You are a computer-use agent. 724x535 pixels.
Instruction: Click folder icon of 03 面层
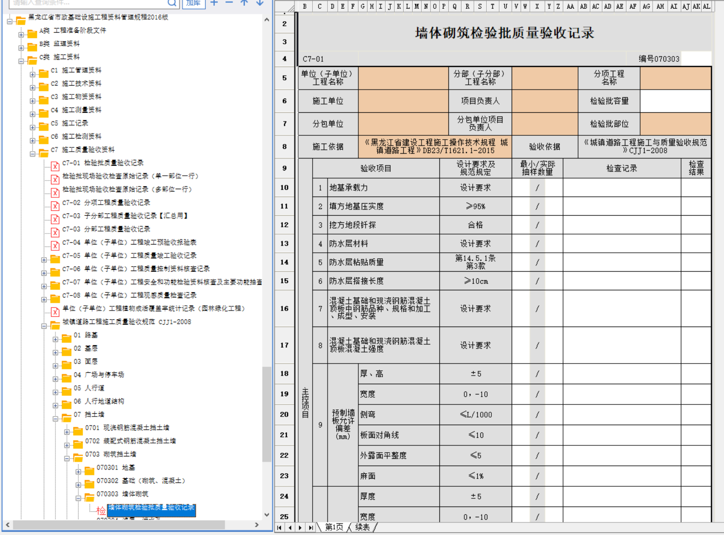pyautogui.click(x=66, y=365)
